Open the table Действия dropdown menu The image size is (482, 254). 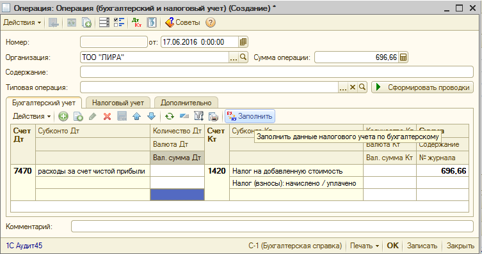[x=31, y=116]
